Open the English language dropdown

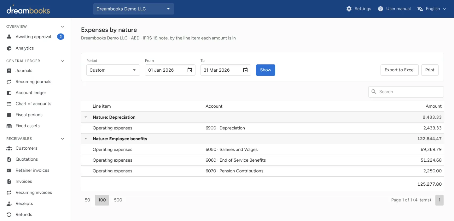(x=432, y=9)
